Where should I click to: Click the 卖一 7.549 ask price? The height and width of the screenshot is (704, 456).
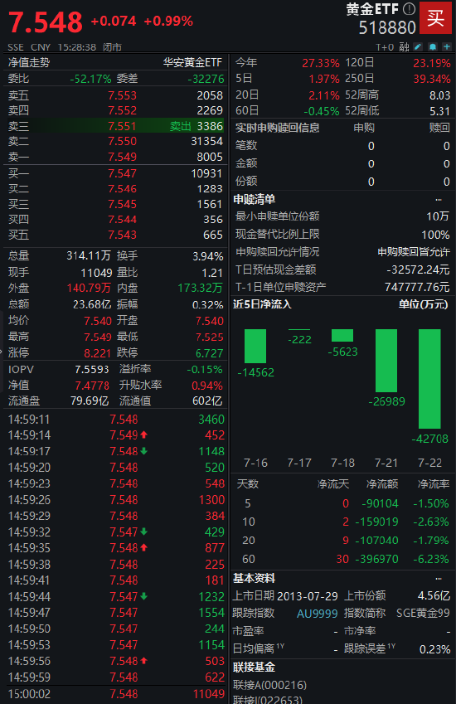coord(122,158)
